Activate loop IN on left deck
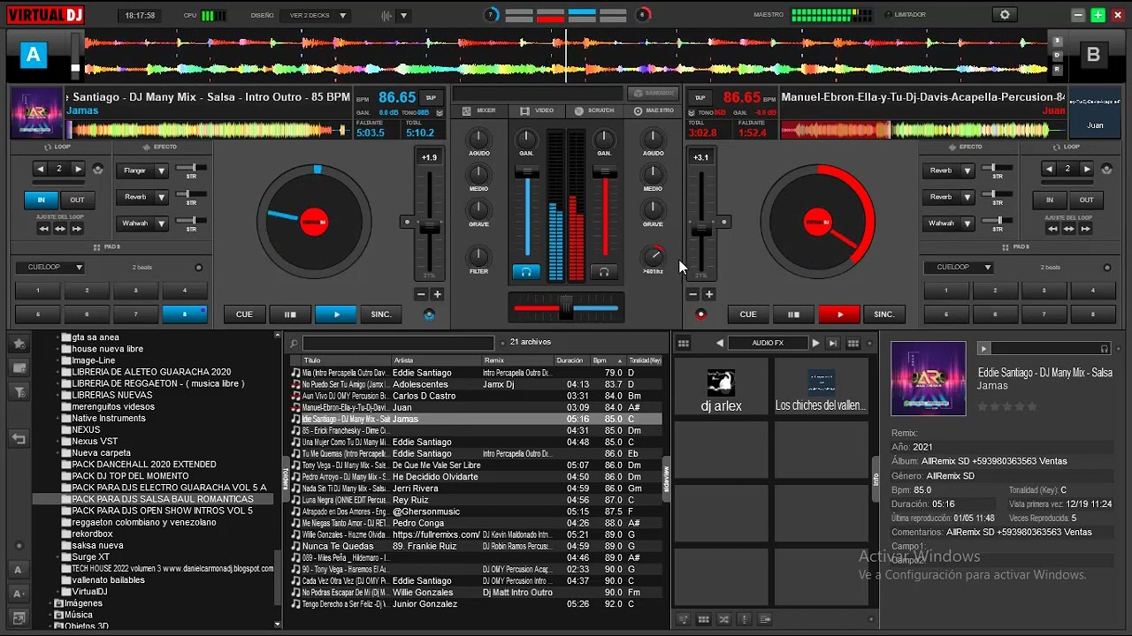The width and height of the screenshot is (1132, 636). pyautogui.click(x=42, y=200)
